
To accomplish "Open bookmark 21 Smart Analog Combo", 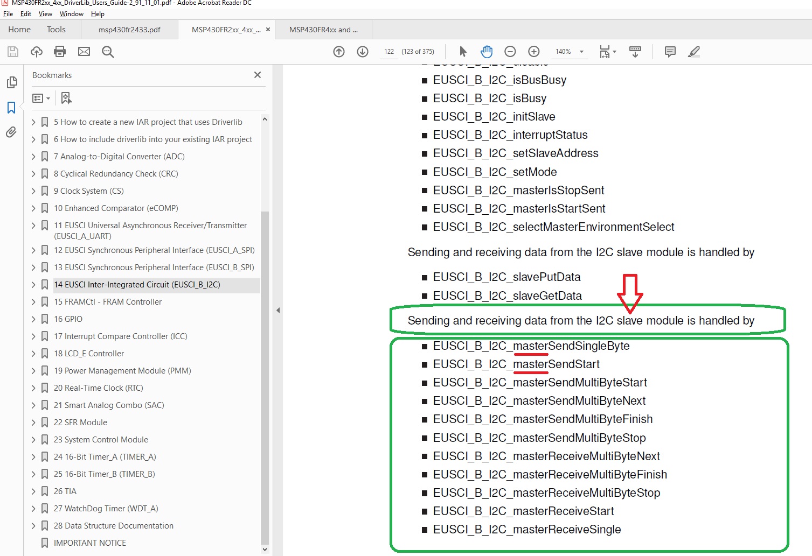I will (109, 405).
